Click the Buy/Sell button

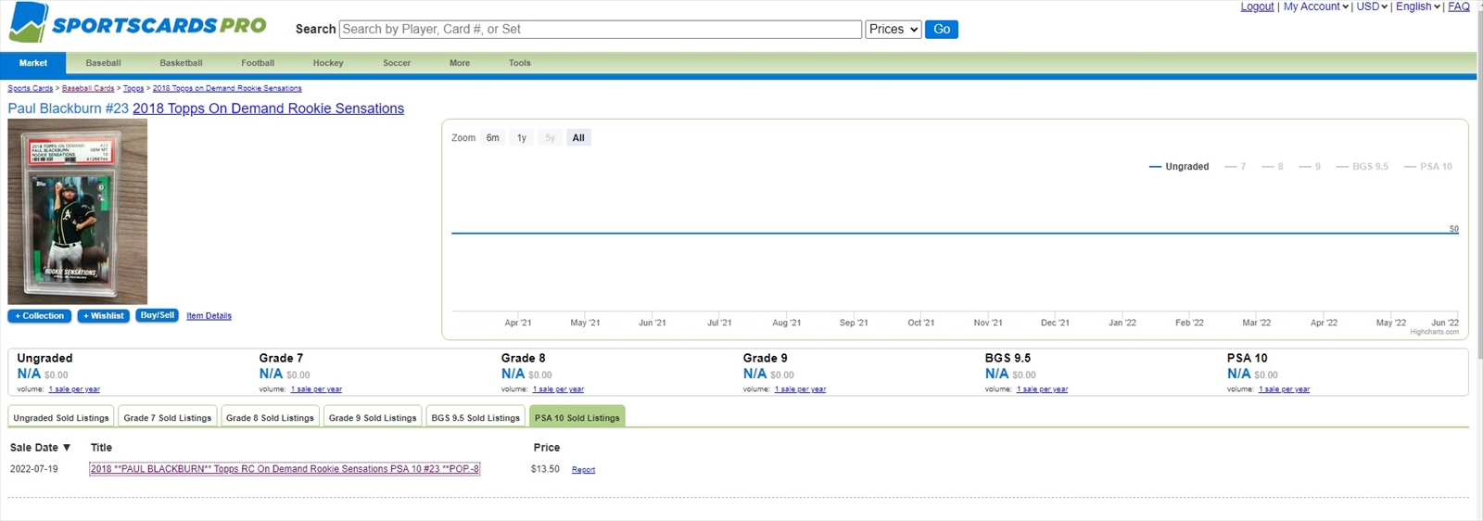click(x=158, y=315)
